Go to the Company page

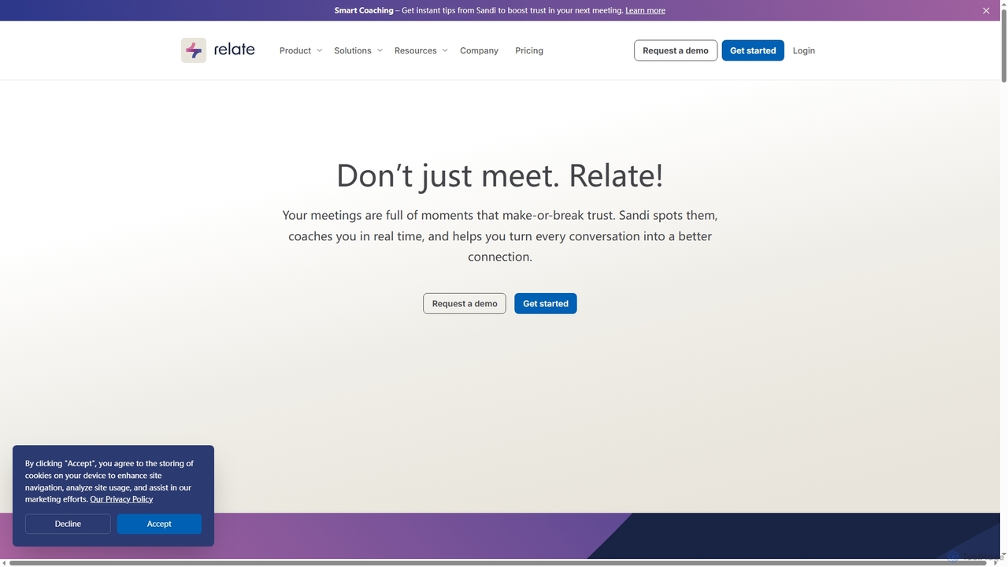479,50
